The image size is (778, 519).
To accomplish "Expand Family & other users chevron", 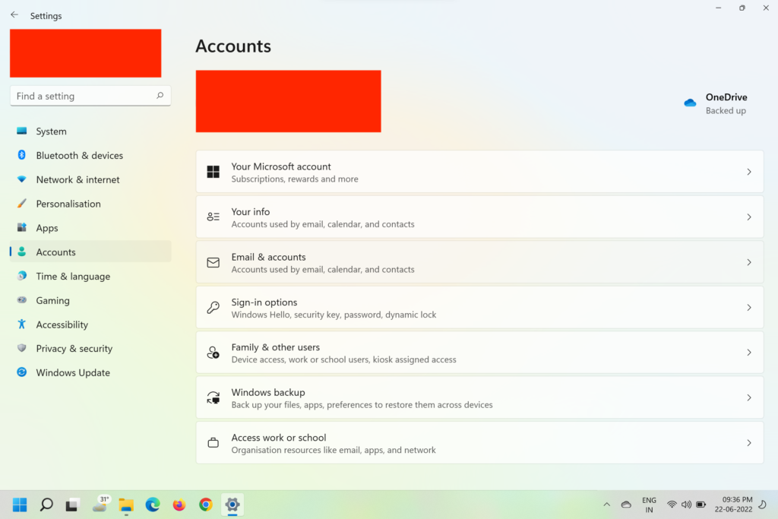I will [748, 353].
